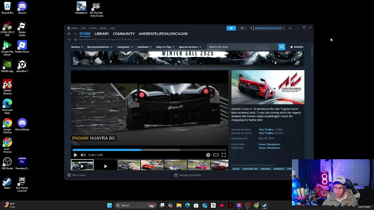This screenshot has height=210, width=374.
Task: Open File Explorer from the taskbar
Action: tap(179, 205)
